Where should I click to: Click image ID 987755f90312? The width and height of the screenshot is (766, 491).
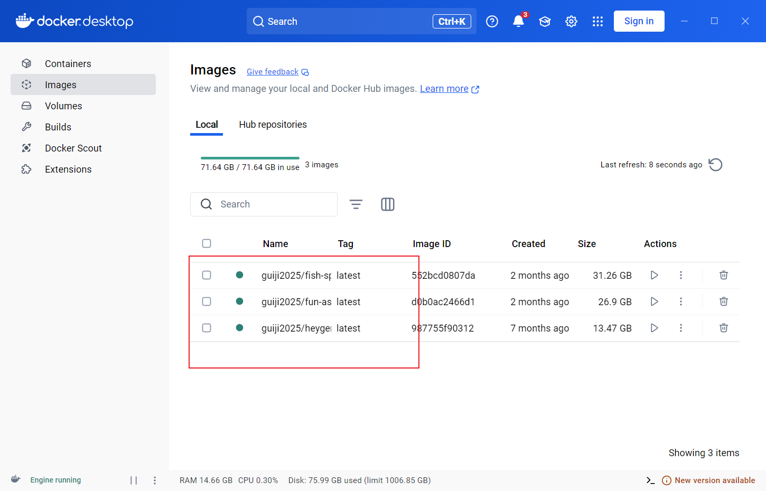443,328
